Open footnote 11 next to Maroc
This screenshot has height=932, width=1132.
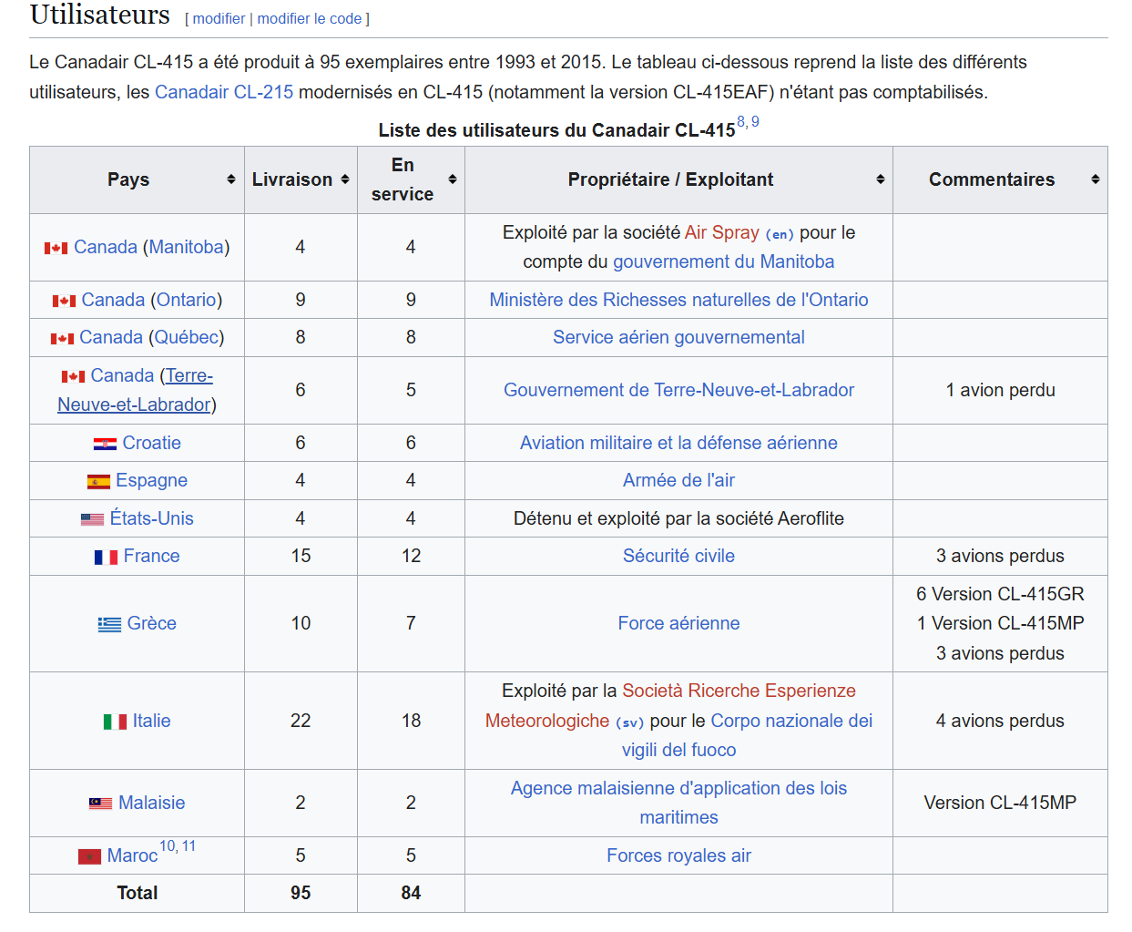[x=189, y=846]
